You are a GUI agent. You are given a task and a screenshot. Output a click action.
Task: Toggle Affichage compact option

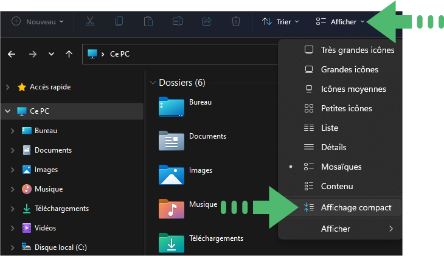click(342, 207)
